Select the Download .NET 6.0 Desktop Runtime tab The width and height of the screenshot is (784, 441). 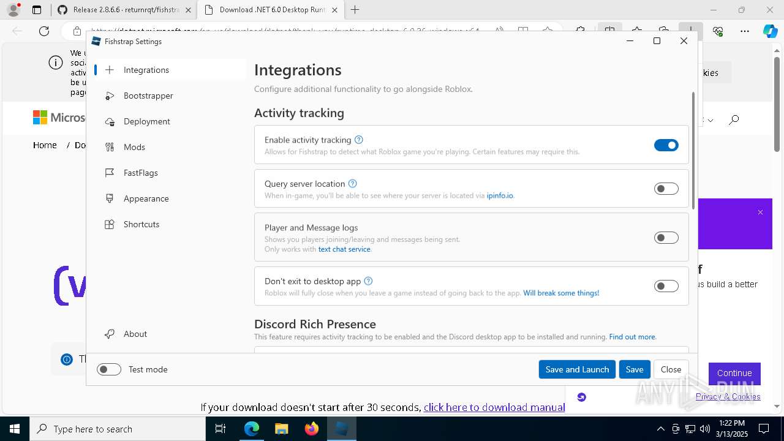coord(273,10)
